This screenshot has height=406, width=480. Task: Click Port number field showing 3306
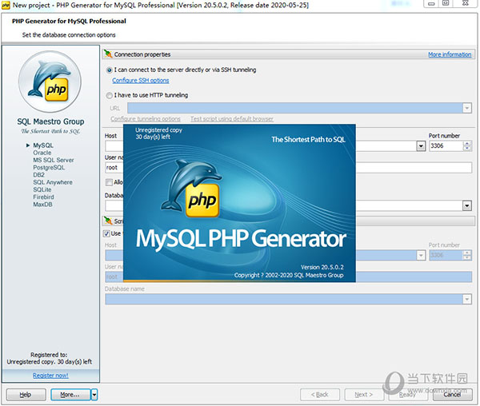(446, 146)
